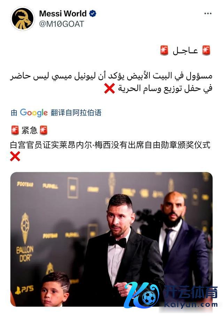Click the PS5 logo in the photo
The image size is (223, 316).
[24, 290]
